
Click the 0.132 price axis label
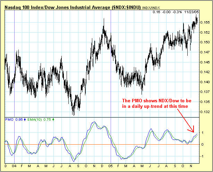pos(205,112)
